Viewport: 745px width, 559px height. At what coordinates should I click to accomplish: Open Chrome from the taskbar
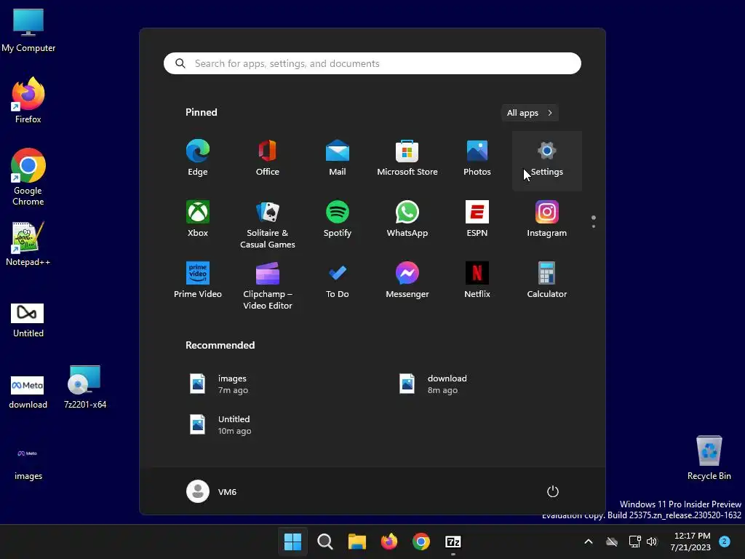[421, 542]
